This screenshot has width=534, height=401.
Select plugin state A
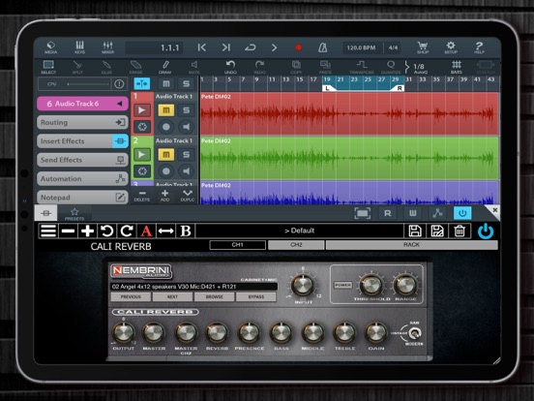click(x=146, y=231)
